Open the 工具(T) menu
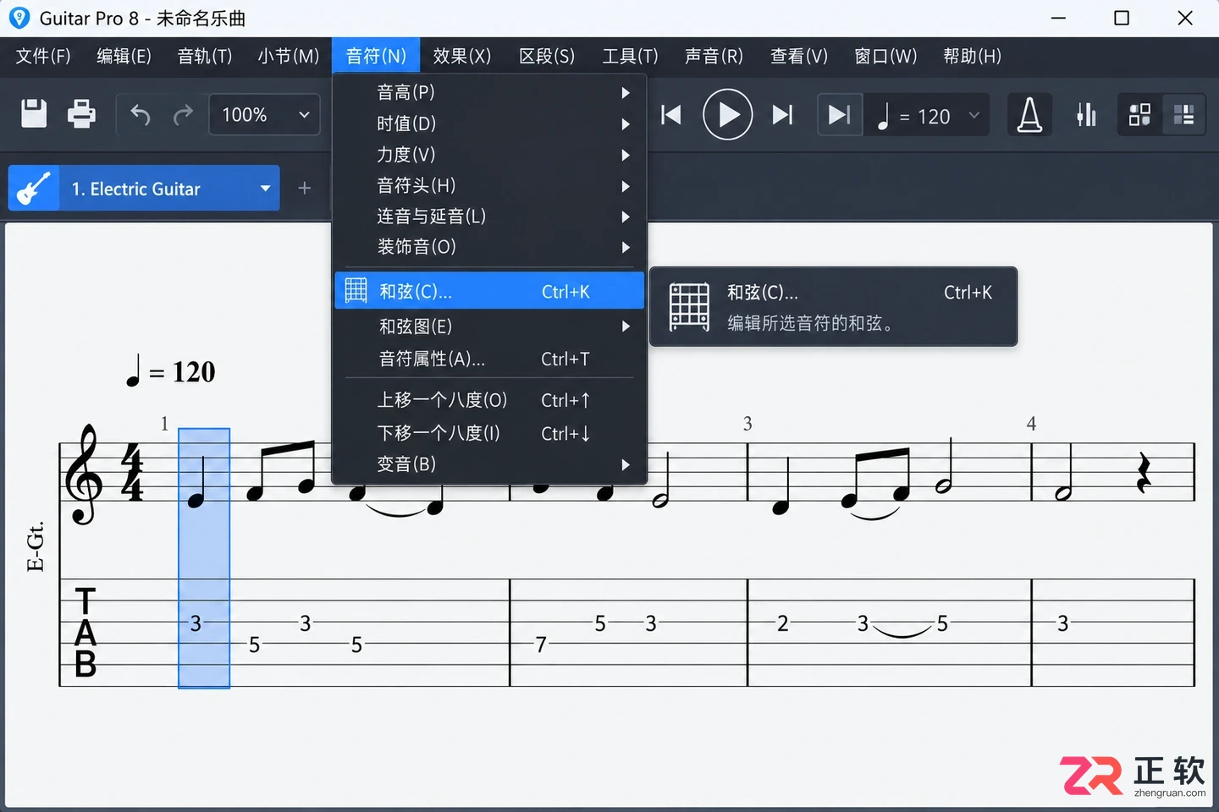 click(630, 56)
